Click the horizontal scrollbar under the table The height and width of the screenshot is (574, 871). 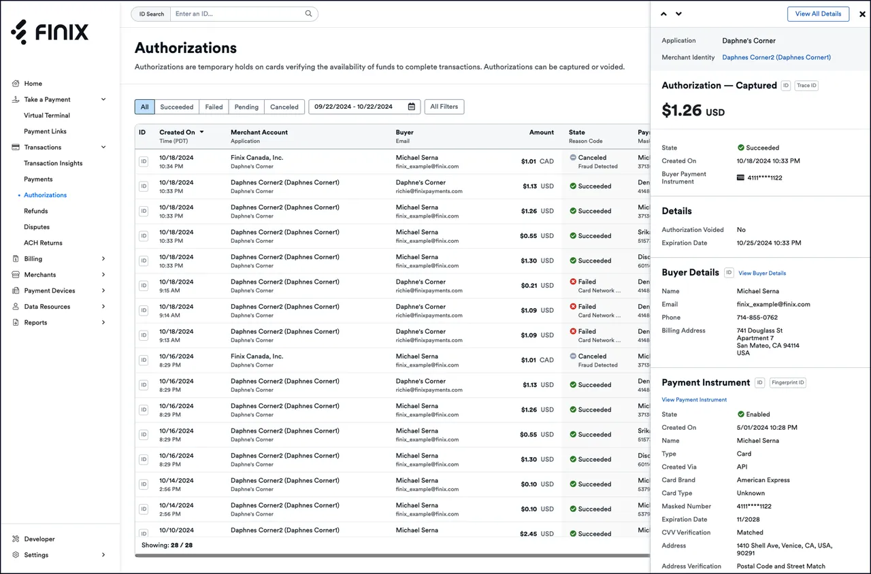tap(392, 556)
